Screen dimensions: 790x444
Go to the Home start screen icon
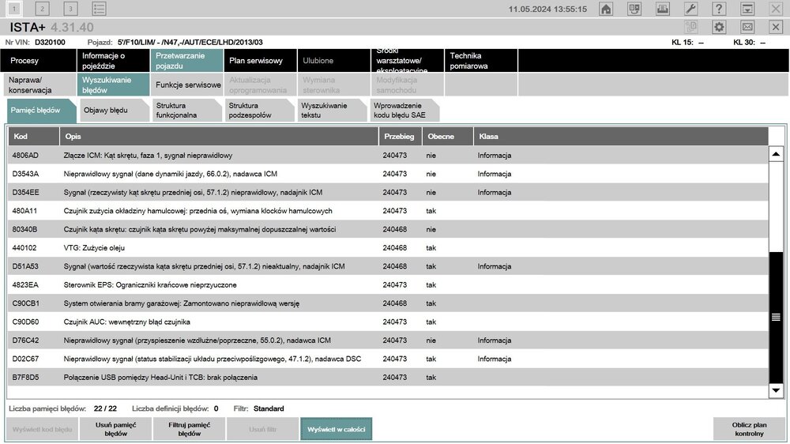click(606, 9)
